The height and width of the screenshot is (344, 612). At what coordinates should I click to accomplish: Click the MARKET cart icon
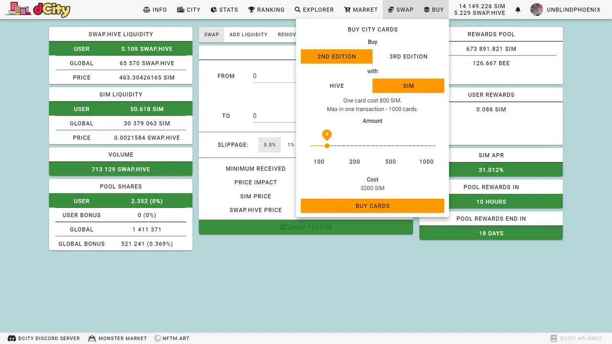348,10
